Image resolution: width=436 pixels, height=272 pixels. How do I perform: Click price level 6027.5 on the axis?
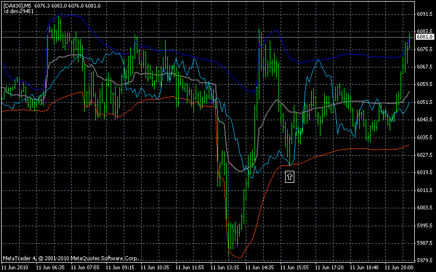pos(425,154)
